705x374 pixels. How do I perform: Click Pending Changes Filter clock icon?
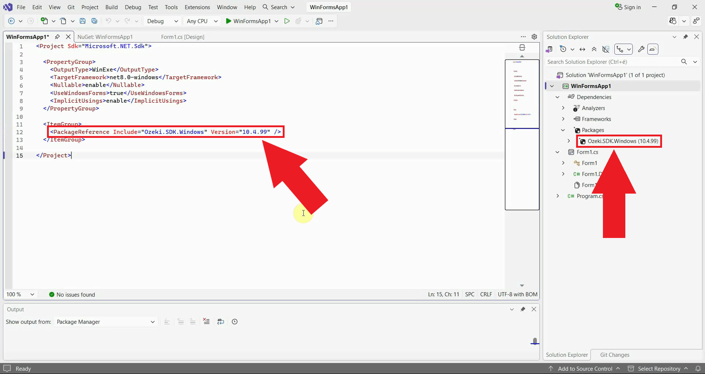point(563,49)
